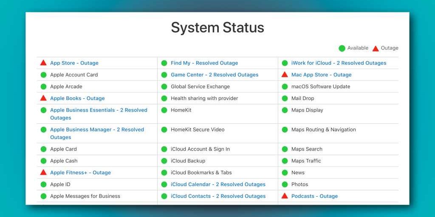Click the red outage icon next to Podcasts

pyautogui.click(x=285, y=196)
